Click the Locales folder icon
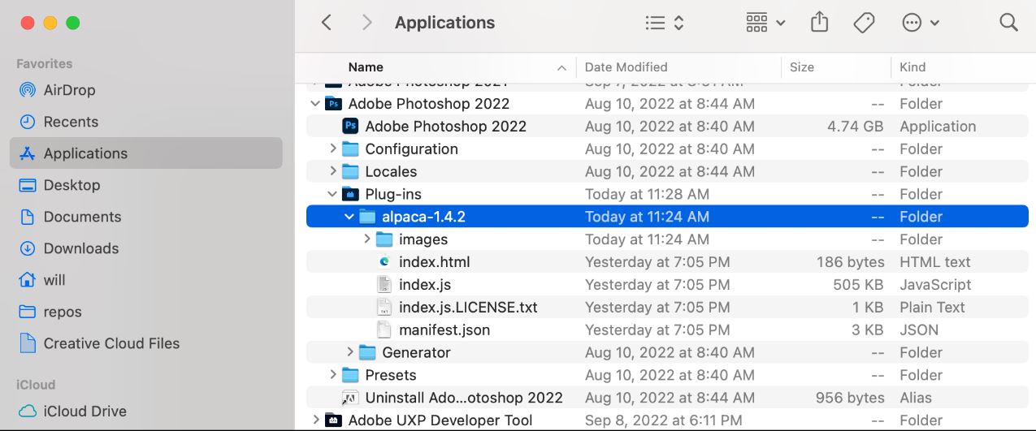 [x=351, y=171]
